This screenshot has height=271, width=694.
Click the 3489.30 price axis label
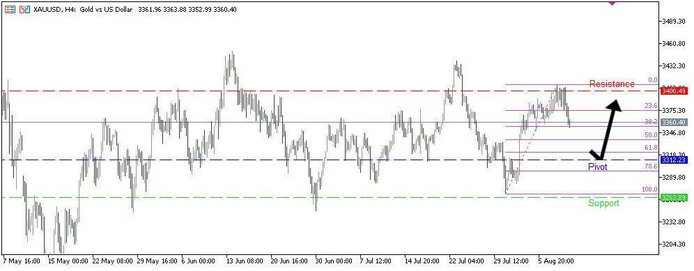(x=674, y=22)
